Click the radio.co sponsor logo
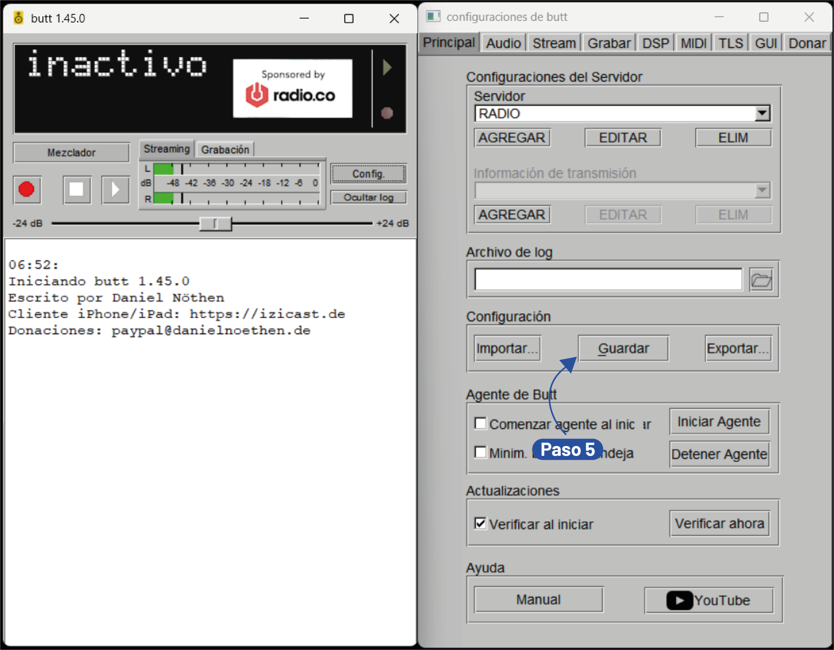The image size is (834, 650). point(293,89)
